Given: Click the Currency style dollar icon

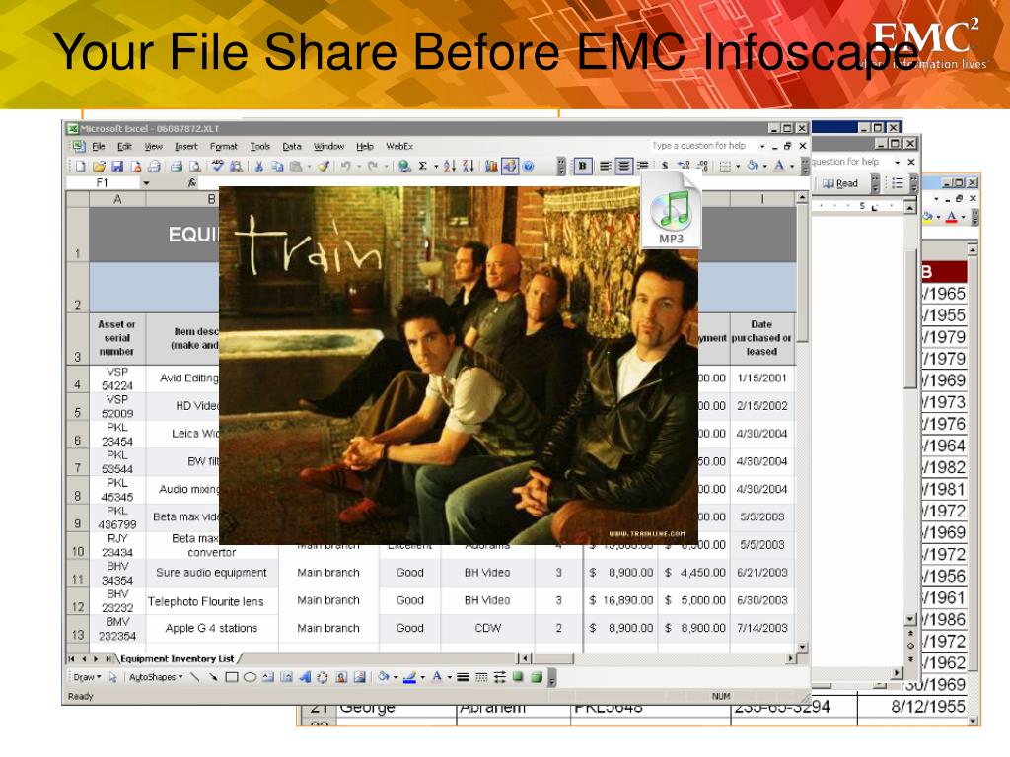Looking at the screenshot, I should [x=665, y=166].
